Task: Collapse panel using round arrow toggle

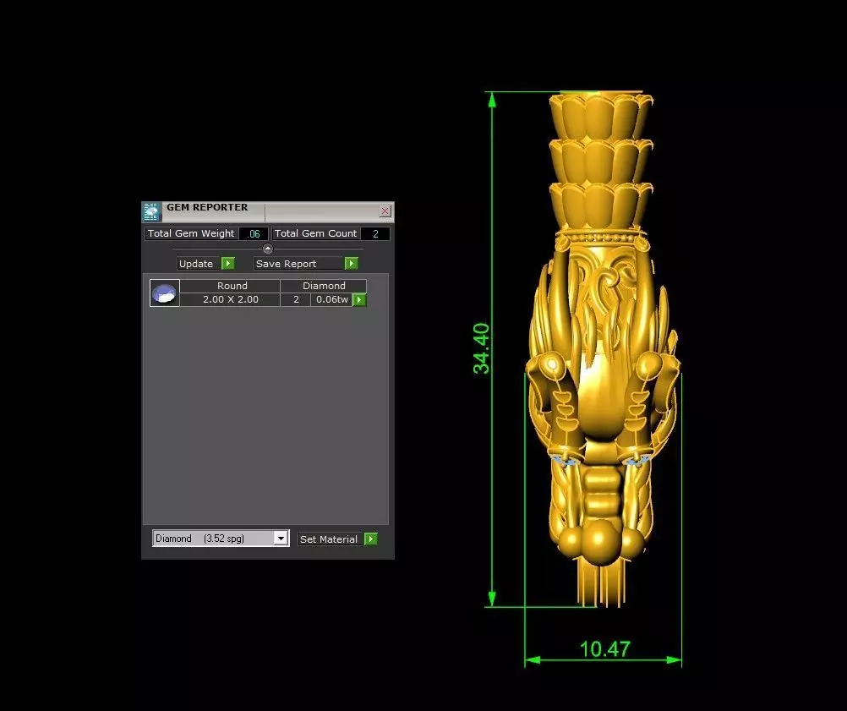Action: tap(267, 249)
